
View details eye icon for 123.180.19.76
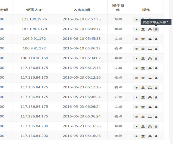pos(137,20)
